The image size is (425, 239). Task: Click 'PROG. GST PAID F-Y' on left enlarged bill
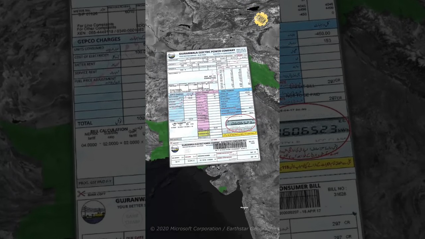pyautogui.click(x=95, y=182)
